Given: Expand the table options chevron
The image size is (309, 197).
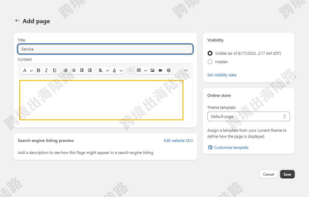Looking at the screenshot, I should click(x=145, y=70).
